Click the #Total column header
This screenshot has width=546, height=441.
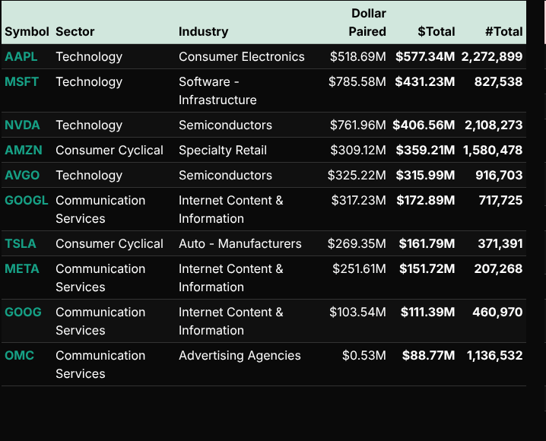(x=503, y=32)
